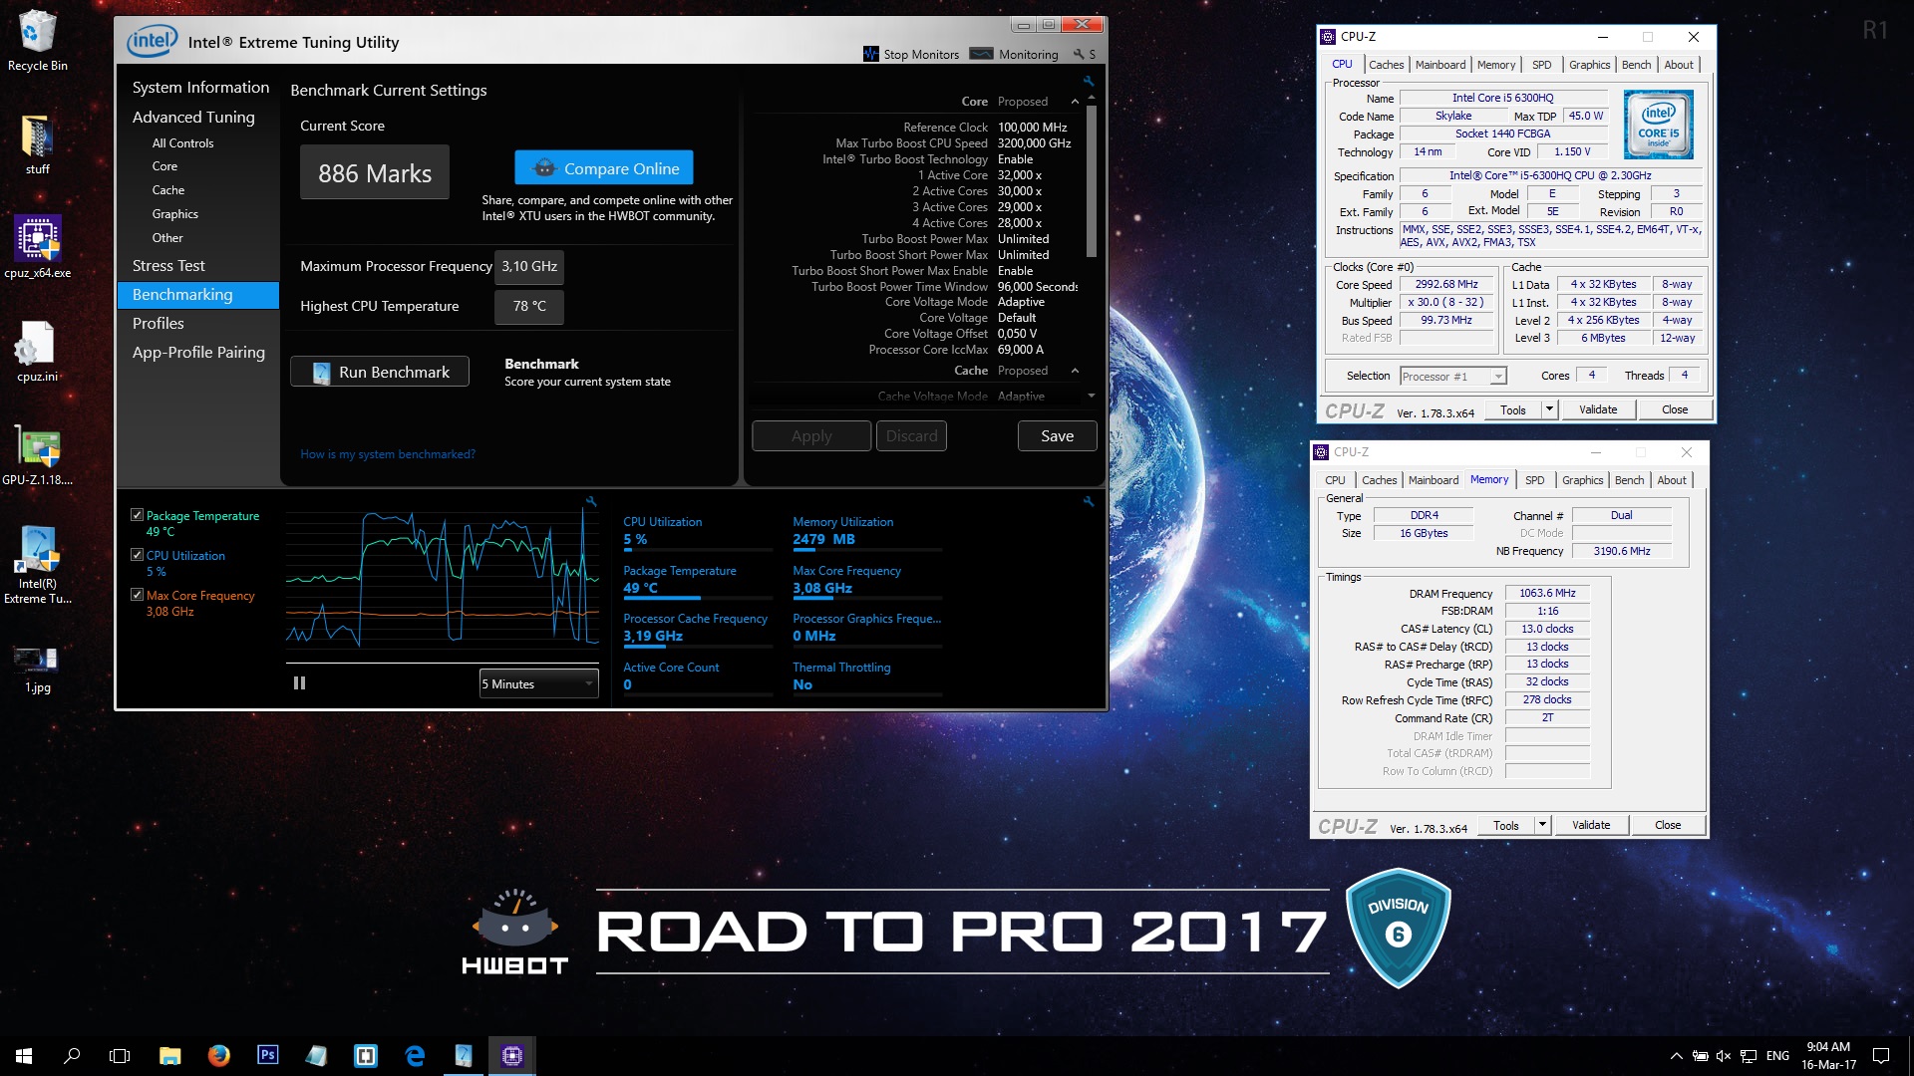
Task: Open Action Center notifications icon
Action: click(x=1881, y=1056)
